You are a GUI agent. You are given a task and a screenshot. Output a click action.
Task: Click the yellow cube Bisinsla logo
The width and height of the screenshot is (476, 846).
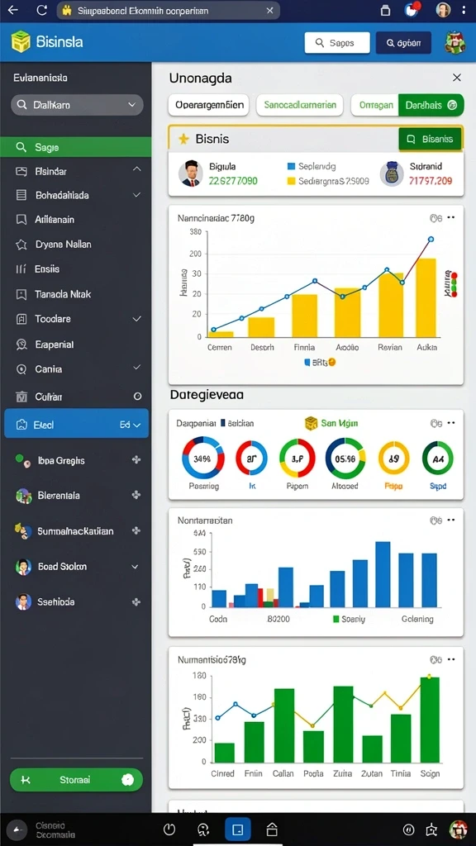[x=21, y=41]
